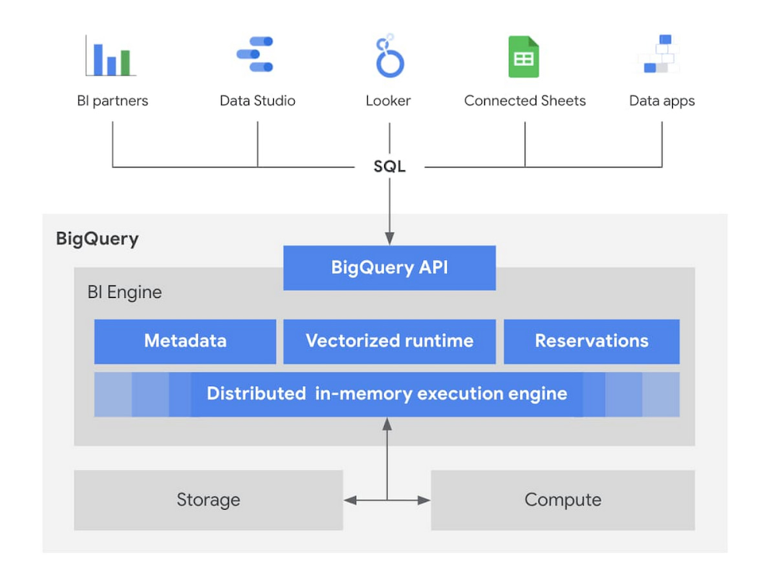The height and width of the screenshot is (588, 776).
Task: Click the BI partners text label
Action: (113, 102)
